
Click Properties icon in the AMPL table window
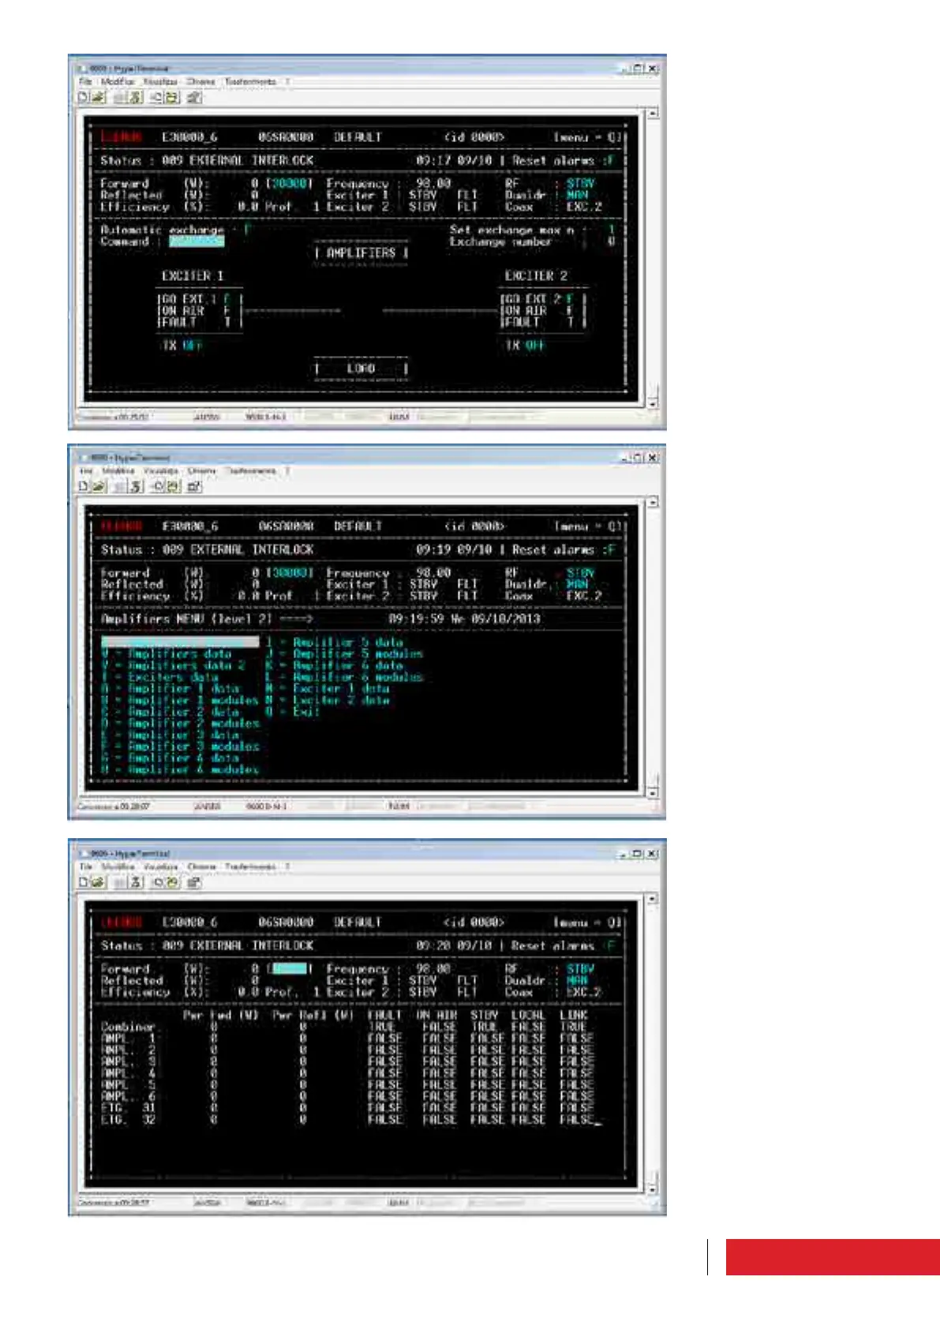coord(194,882)
